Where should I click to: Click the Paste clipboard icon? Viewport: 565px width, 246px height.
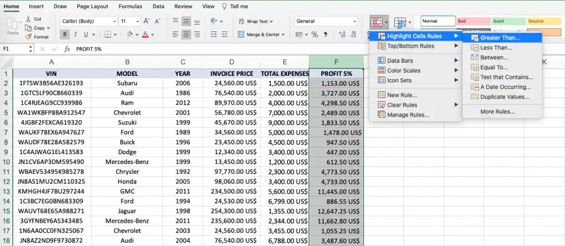pos(12,23)
